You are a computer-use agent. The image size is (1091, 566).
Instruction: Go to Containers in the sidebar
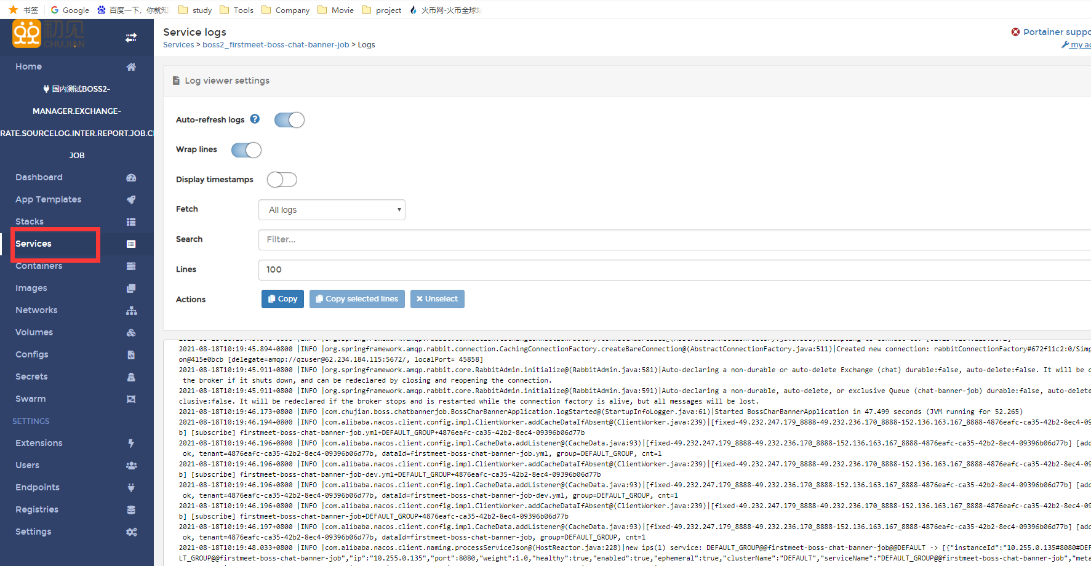point(39,266)
